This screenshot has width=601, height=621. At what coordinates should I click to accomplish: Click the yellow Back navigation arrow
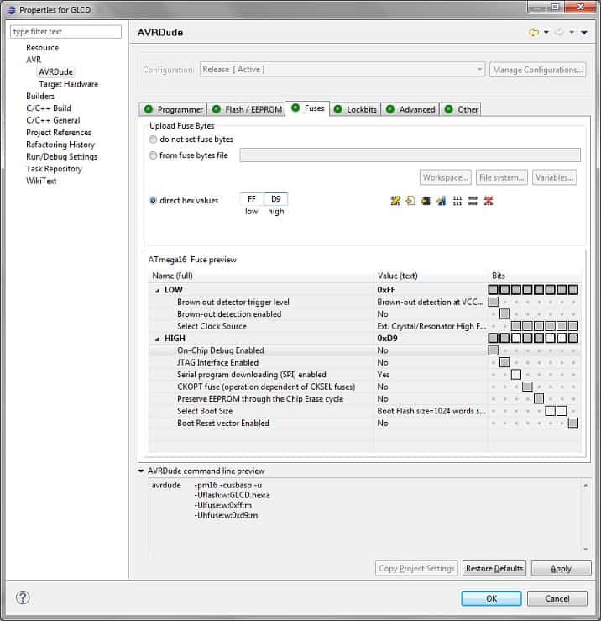[x=534, y=32]
